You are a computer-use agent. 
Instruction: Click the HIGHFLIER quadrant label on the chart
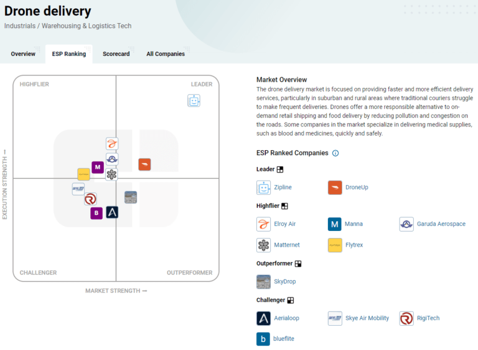(x=34, y=84)
